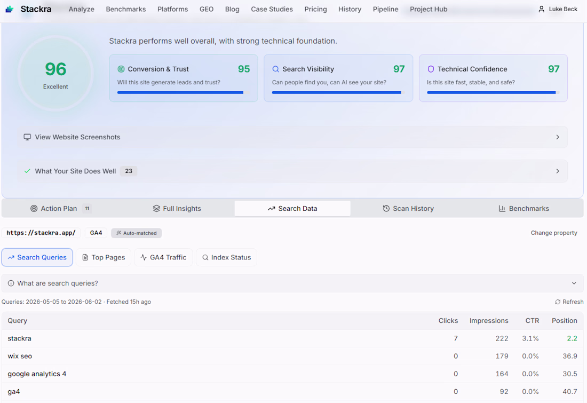The image size is (587, 403).
Task: Expand the What are search queries chevron
Action: tap(574, 283)
